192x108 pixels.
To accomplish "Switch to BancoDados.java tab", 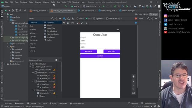I will (128, 10).
